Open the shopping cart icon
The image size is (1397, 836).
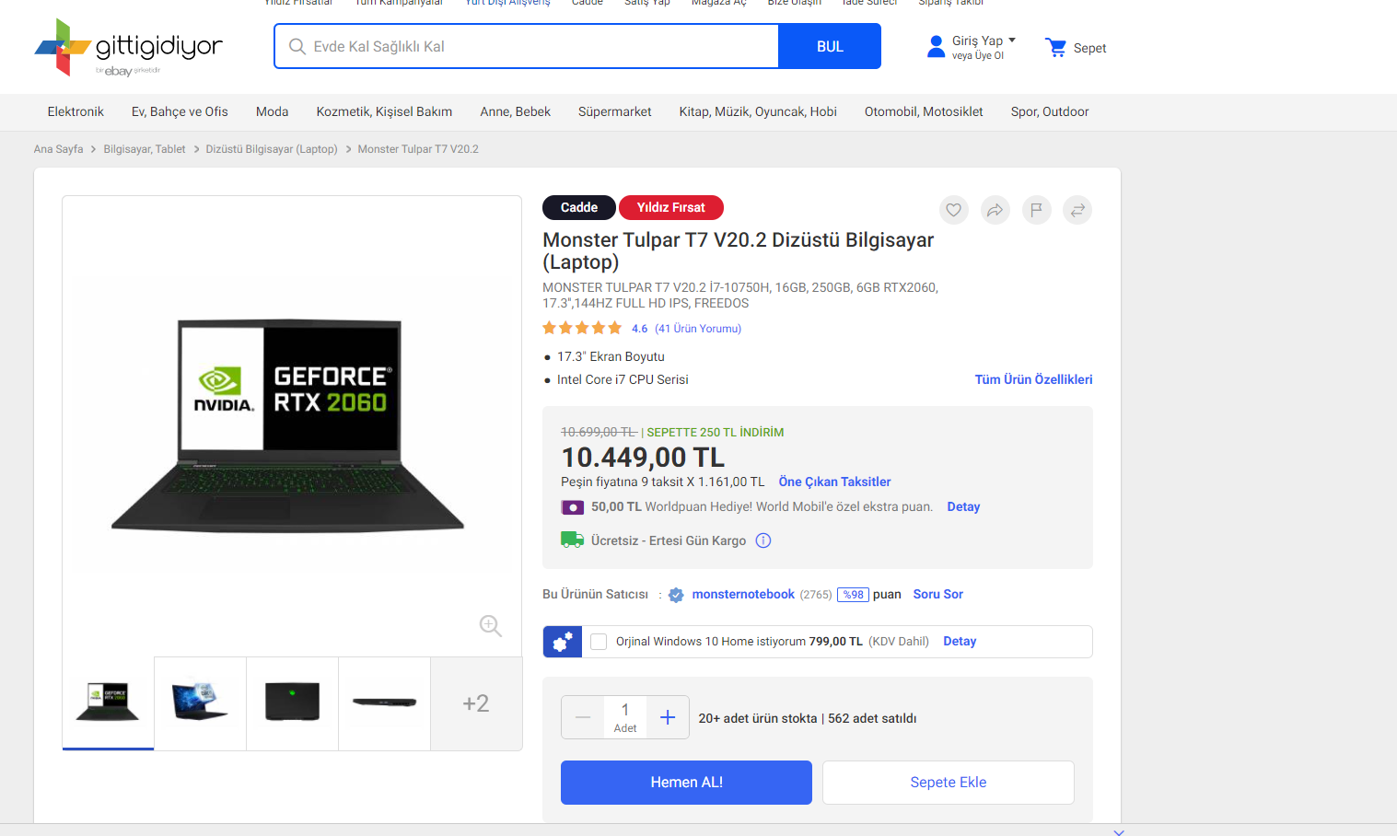pyautogui.click(x=1055, y=47)
